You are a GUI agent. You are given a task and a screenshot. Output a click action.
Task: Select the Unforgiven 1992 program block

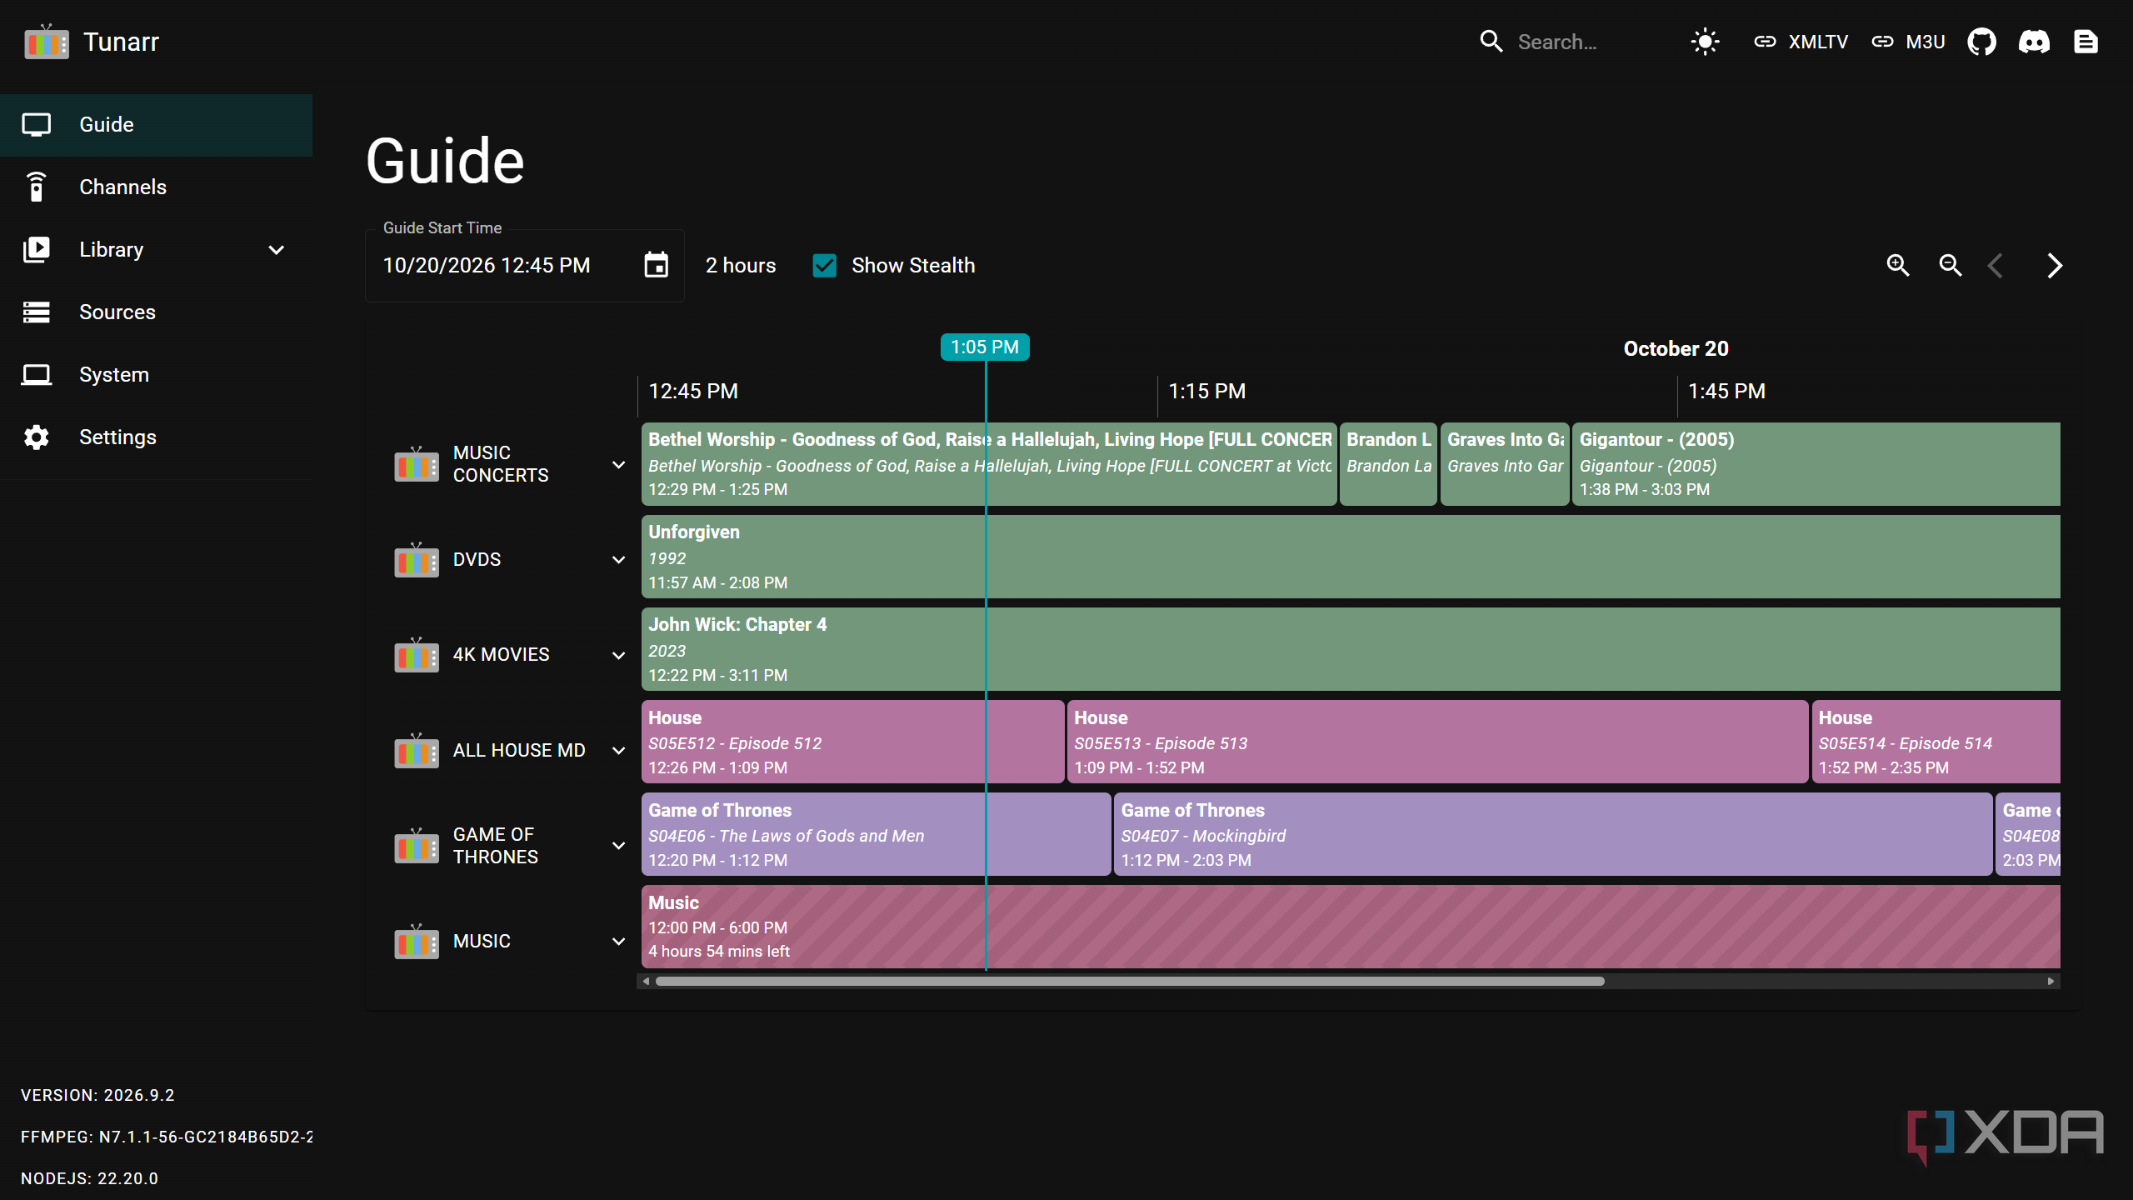[1351, 557]
